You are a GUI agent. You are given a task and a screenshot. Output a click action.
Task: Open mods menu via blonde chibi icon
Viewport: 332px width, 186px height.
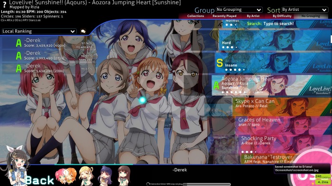click(x=86, y=176)
